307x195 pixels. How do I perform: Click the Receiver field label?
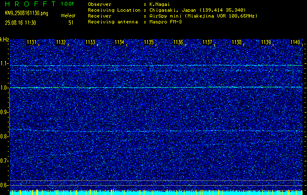pos(100,16)
